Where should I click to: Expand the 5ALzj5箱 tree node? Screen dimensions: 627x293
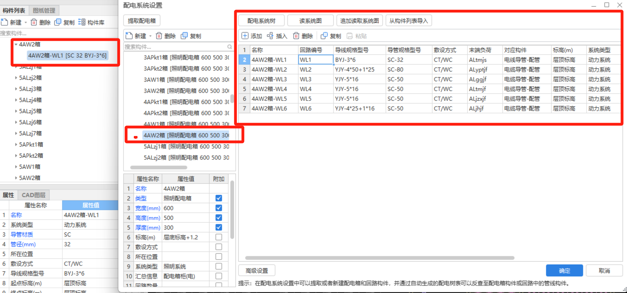[x=16, y=111]
